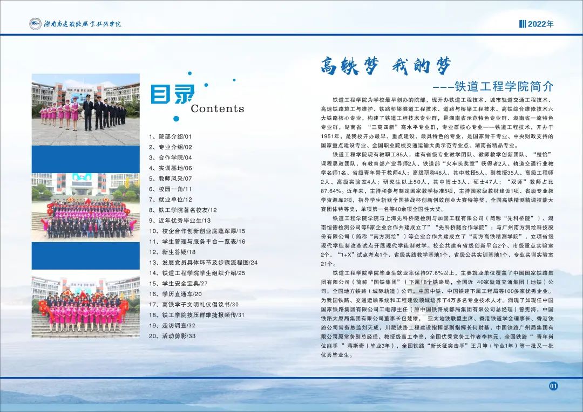The image size is (583, 412).
Task: Click the Contents heading text
Action: [218, 108]
